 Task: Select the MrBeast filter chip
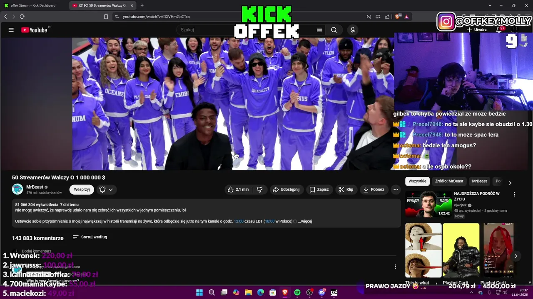pos(479,181)
